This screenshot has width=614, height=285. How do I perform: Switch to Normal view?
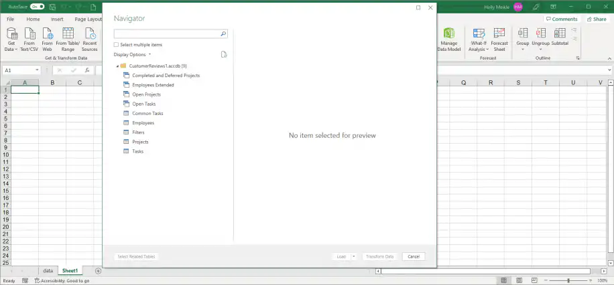[x=503, y=281]
